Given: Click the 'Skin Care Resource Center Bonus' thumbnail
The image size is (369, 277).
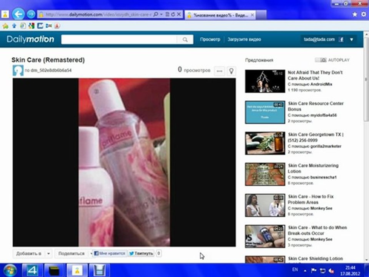Looking at the screenshot, I should [265, 112].
